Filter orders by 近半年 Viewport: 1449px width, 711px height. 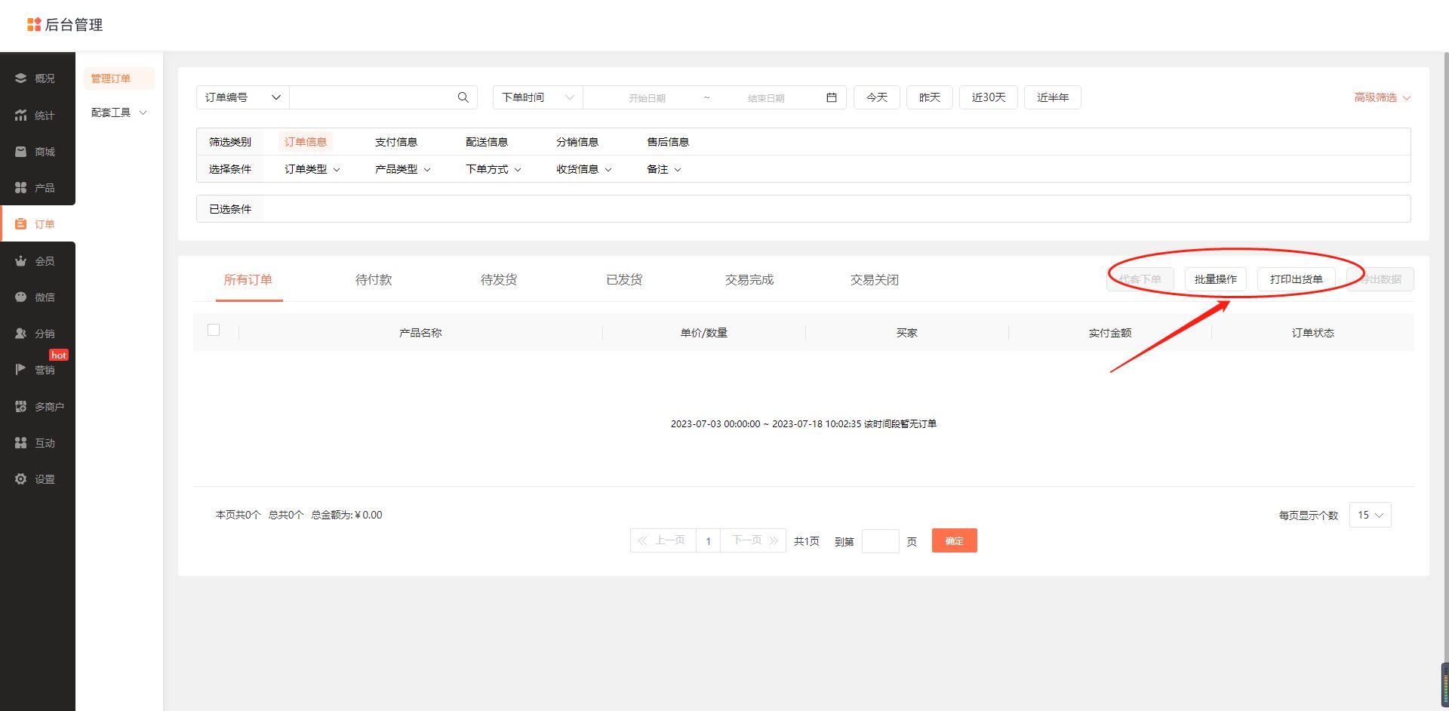coord(1053,97)
